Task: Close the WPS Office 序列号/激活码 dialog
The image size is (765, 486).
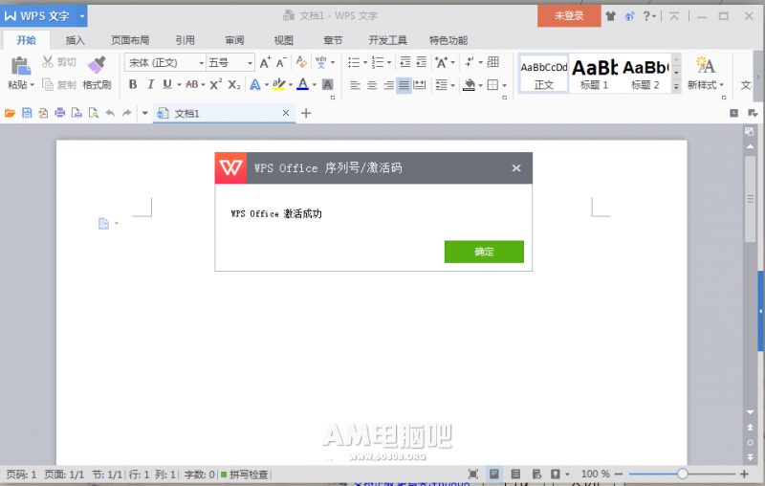Action: point(516,167)
